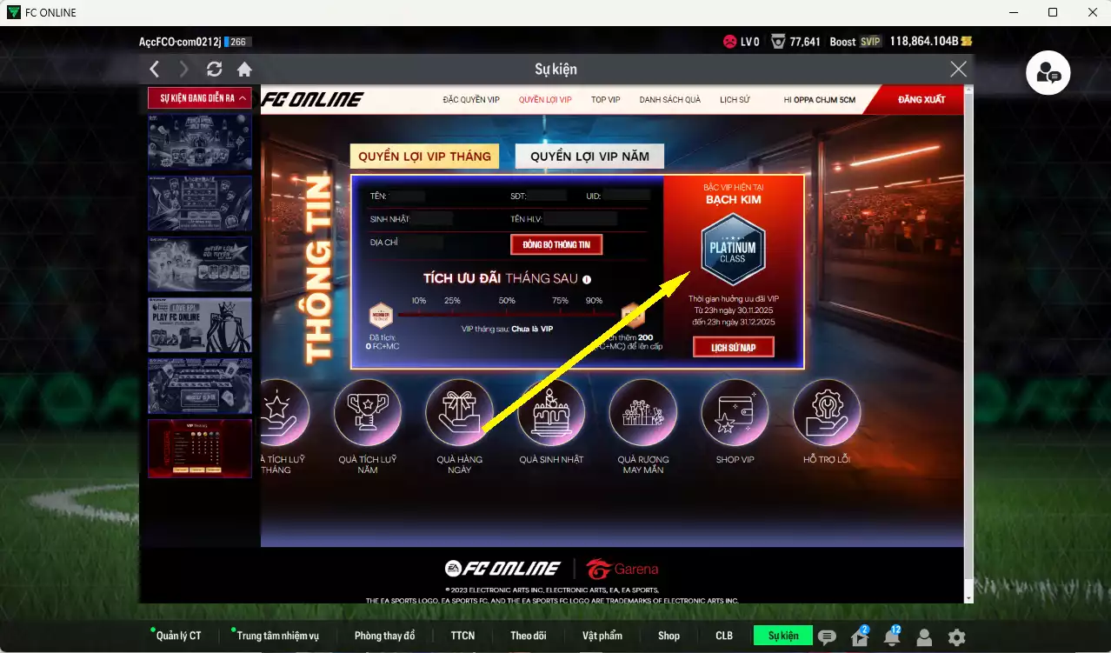Open the TOP VIP menu item
Screen dimensions: 1111x653
point(605,99)
